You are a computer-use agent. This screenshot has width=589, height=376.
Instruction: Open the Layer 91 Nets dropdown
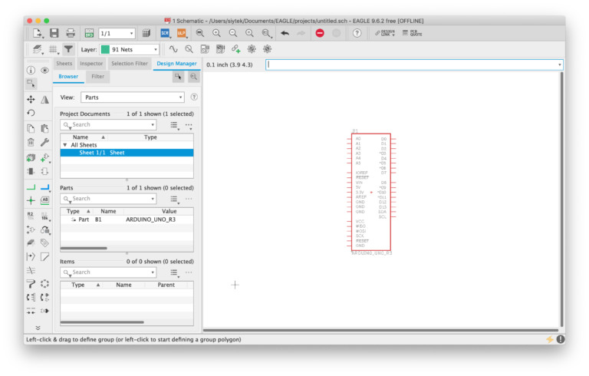point(130,49)
